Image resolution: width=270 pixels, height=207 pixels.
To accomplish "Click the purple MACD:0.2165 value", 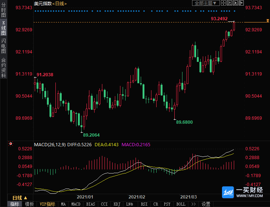I will [136, 145].
